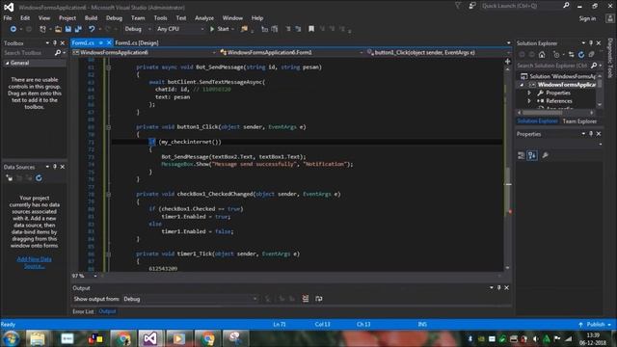
Task: Collapse the WindowsFormsApplication project node
Action: [x=522, y=85]
